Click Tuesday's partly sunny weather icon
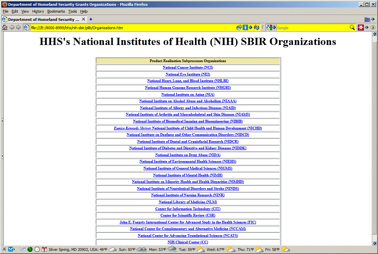The width and height of the screenshot is (378, 254). point(200,249)
